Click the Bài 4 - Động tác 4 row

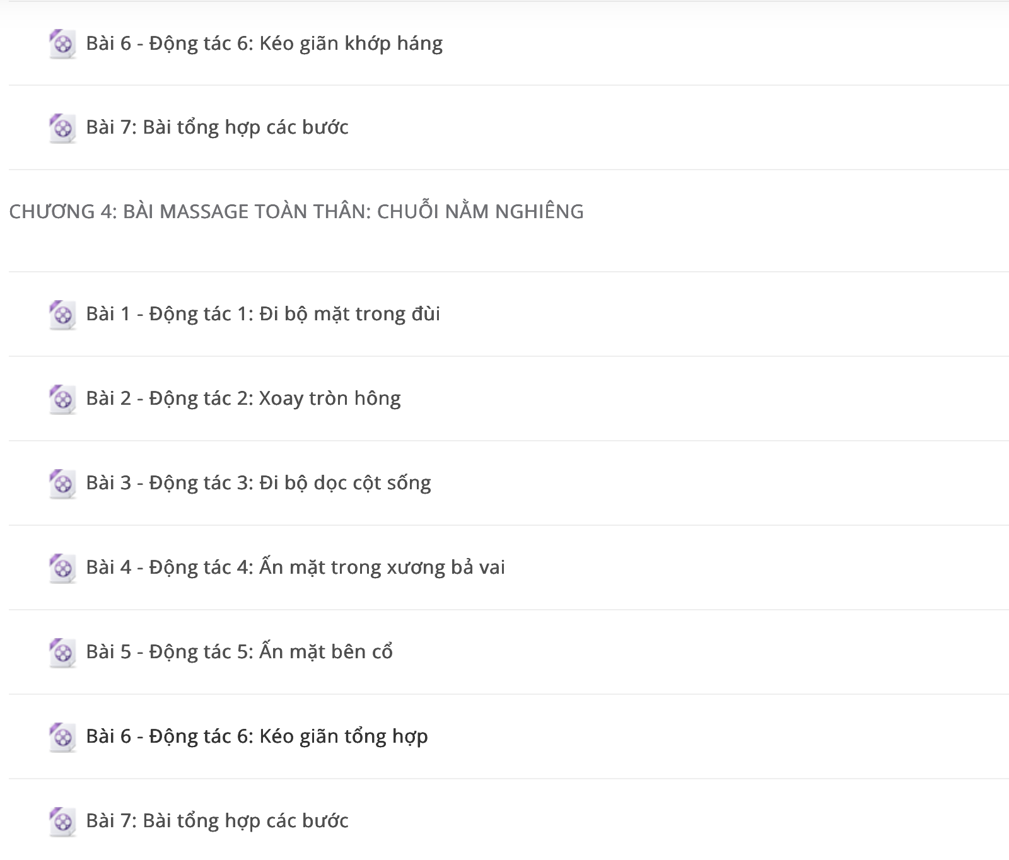(509, 567)
